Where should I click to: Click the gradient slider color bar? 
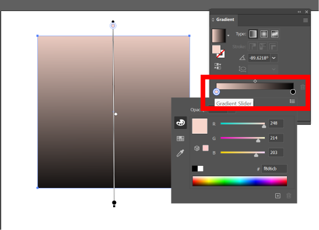pyautogui.click(x=255, y=86)
